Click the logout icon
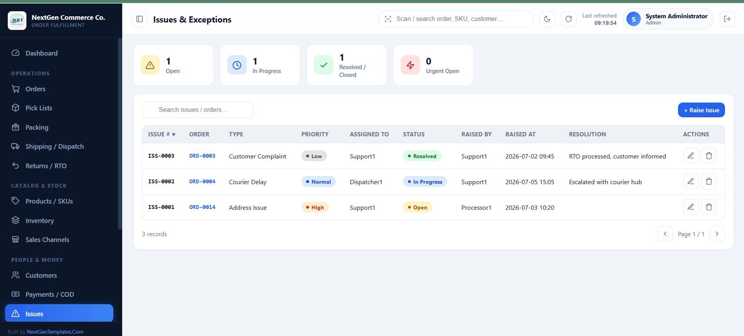The width and height of the screenshot is (744, 336). (727, 19)
